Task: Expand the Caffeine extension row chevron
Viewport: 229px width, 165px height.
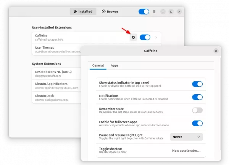Action: [156, 37]
